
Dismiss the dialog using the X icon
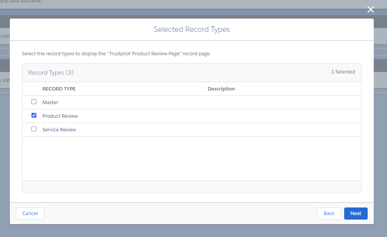pyautogui.click(x=370, y=9)
